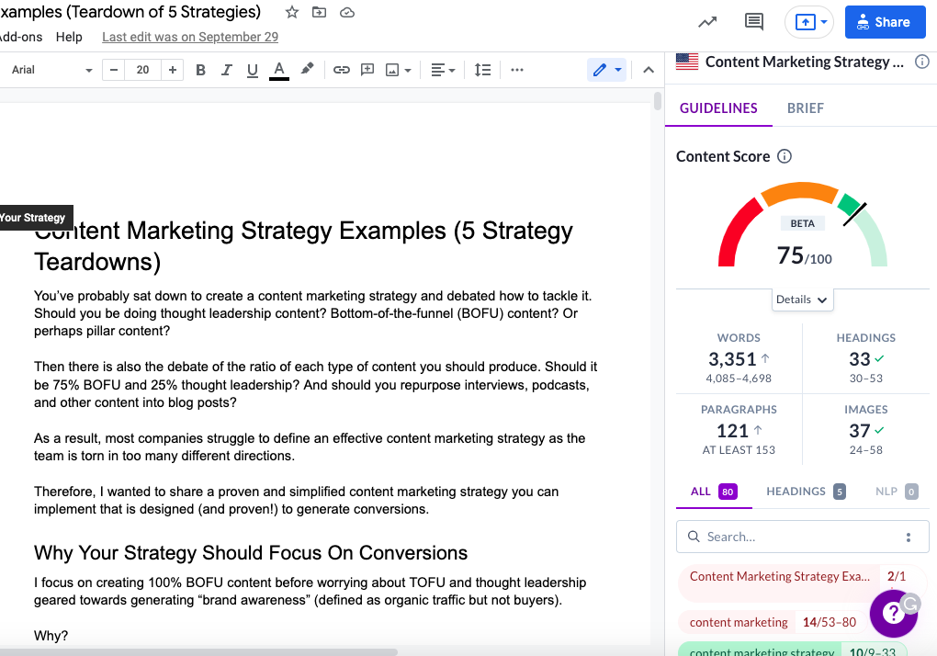Image resolution: width=937 pixels, height=656 pixels.
Task: Star this document
Action: [291, 12]
